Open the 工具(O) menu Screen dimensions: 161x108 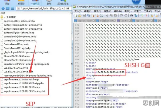(x=148, y=11)
